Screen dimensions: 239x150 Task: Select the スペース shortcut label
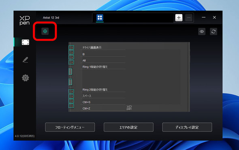pos(87,96)
